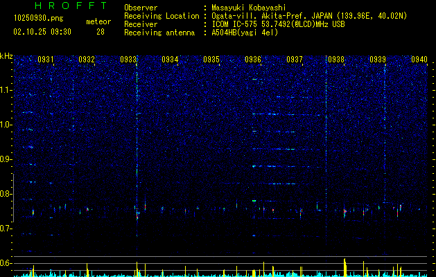
Task: Click the Receiving antenna label
Action: click(x=159, y=33)
